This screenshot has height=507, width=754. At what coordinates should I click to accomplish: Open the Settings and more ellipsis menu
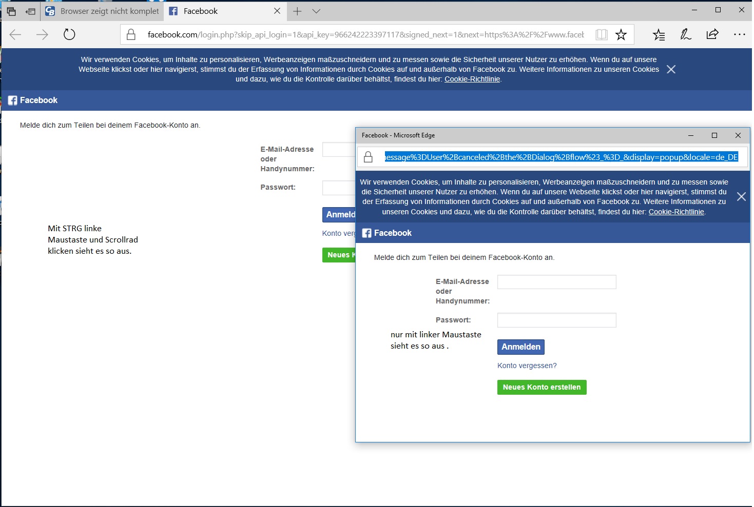(739, 34)
